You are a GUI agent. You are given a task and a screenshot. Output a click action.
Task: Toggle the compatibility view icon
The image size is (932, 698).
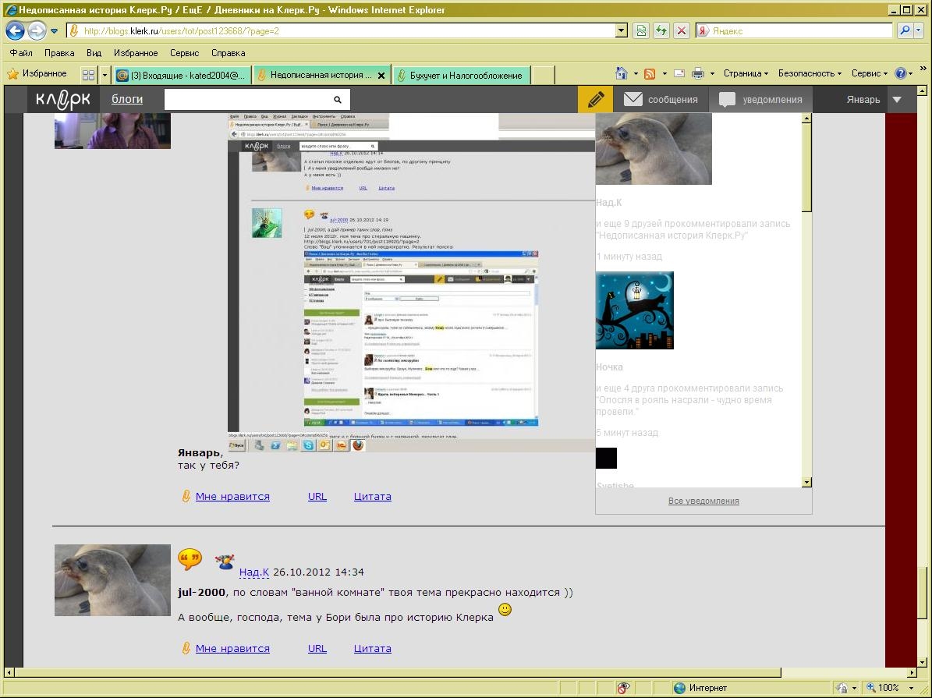point(641,31)
